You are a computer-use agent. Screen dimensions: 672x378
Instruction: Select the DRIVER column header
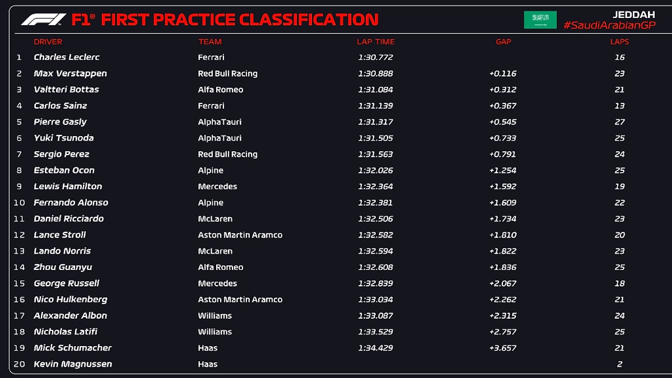coord(48,41)
